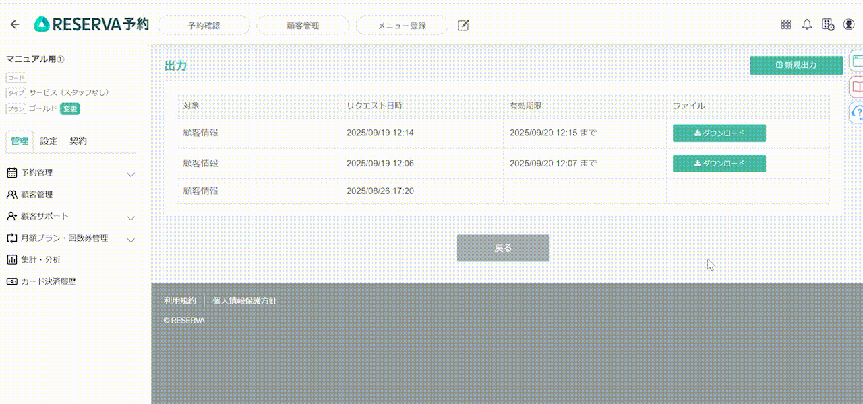Click the カード決済履歴 card icon
863x404 pixels.
tap(11, 281)
